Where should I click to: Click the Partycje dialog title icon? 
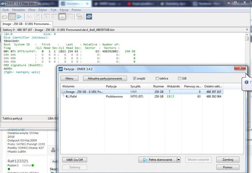click(x=60, y=69)
